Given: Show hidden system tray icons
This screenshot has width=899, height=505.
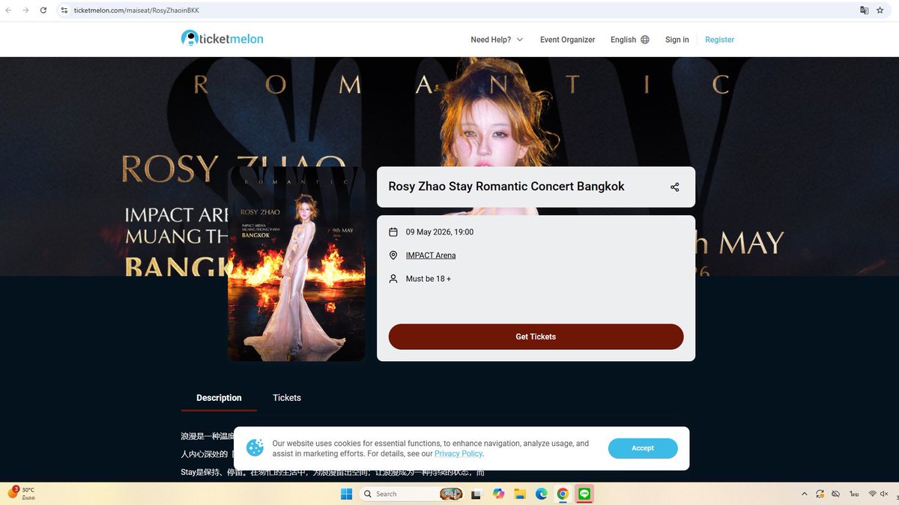Looking at the screenshot, I should tap(805, 494).
